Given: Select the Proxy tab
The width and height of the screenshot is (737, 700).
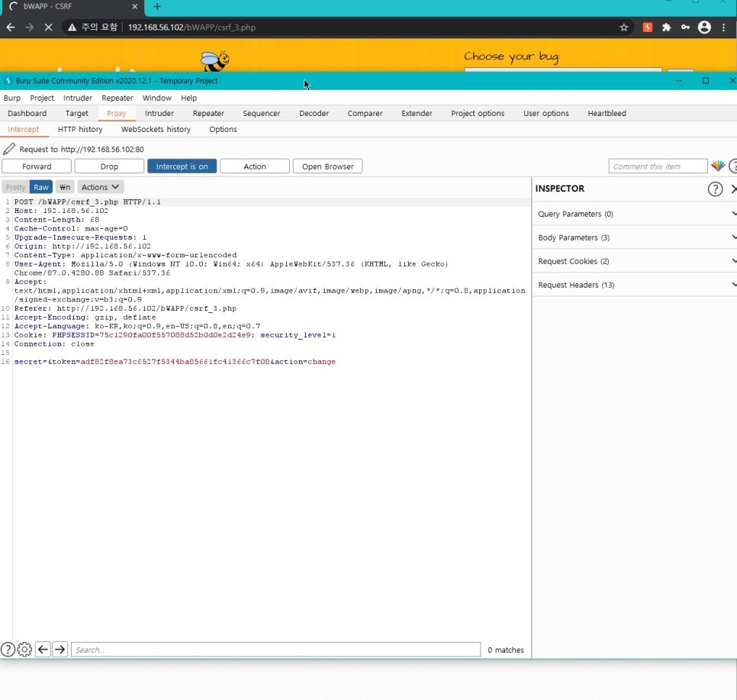Looking at the screenshot, I should coord(116,114).
